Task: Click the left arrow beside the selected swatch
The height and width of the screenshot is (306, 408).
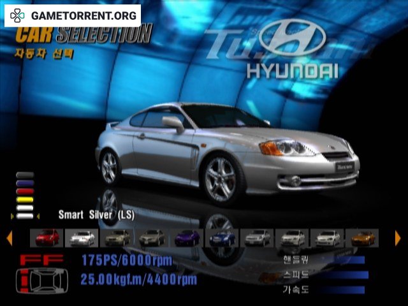Action: click(12, 216)
